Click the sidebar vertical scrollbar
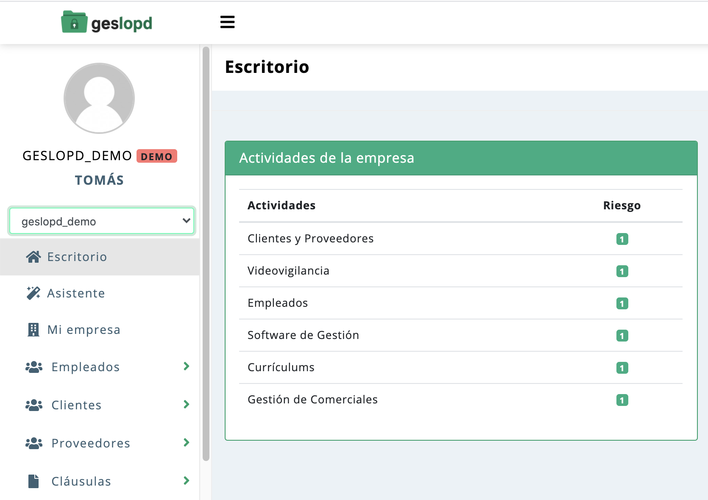The height and width of the screenshot is (500, 708). point(206,254)
